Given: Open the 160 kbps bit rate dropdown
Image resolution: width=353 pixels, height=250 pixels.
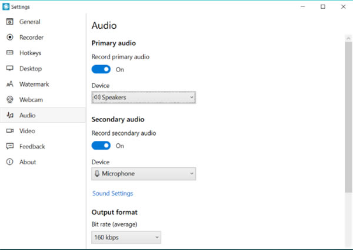Looking at the screenshot, I should point(126,237).
